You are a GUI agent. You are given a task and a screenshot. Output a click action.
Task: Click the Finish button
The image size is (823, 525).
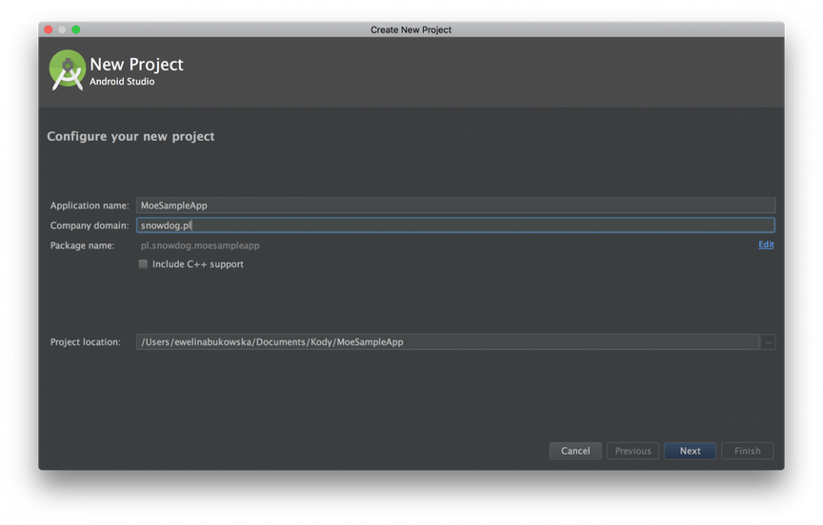[x=747, y=451]
